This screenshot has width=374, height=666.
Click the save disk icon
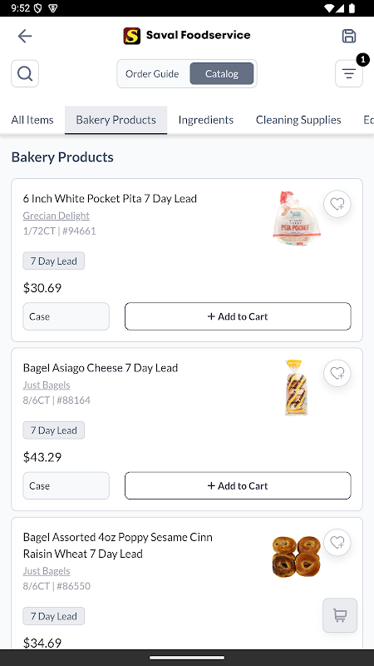pos(348,36)
